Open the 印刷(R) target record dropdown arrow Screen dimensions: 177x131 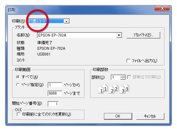[x=67, y=21]
